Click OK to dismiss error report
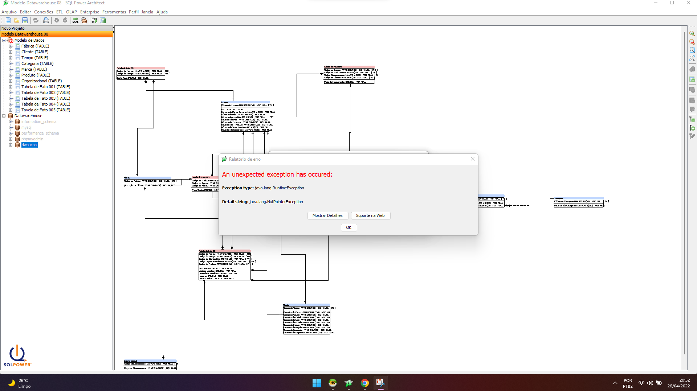This screenshot has width=697, height=391. coord(348,227)
